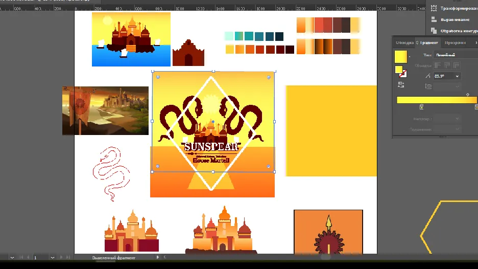The width and height of the screenshot is (478, 269).
Task: Select the yellow fill box in Gradient panel
Action: click(398, 70)
